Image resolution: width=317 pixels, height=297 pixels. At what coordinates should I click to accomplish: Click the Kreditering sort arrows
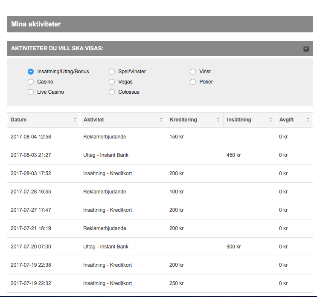click(218, 120)
